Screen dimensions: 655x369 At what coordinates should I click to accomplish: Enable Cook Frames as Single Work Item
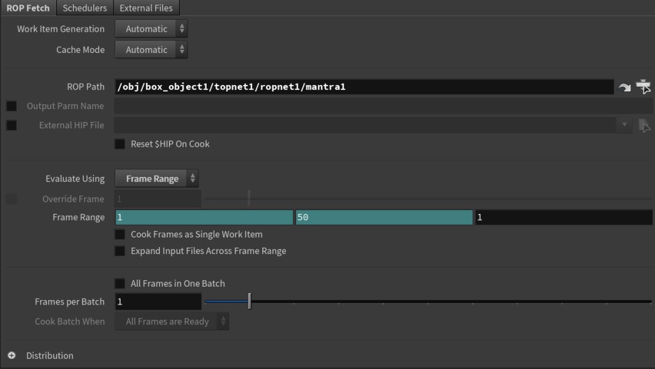(x=120, y=234)
